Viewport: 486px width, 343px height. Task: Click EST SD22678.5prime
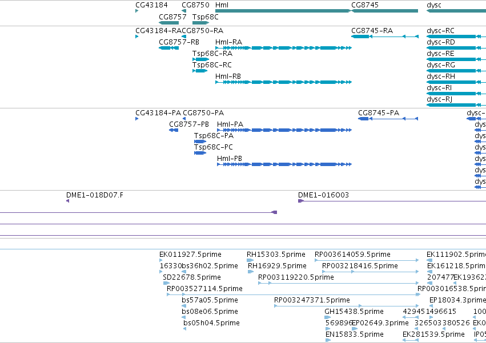pos(166,283)
